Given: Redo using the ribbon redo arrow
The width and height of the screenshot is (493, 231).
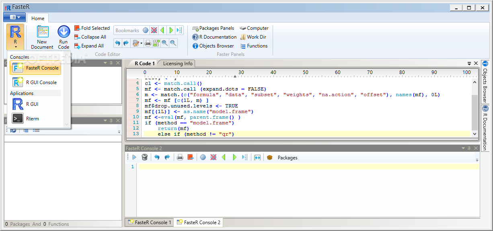Looking at the screenshot, I should [x=126, y=43].
